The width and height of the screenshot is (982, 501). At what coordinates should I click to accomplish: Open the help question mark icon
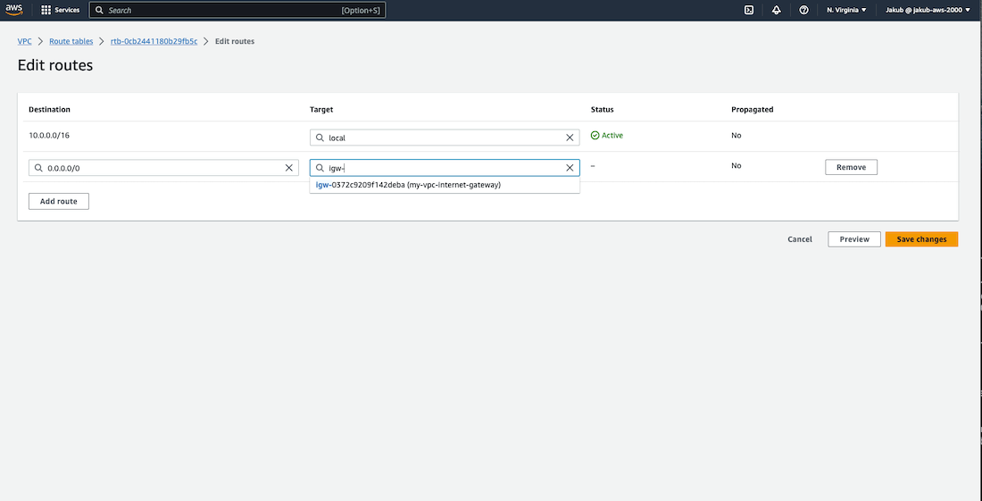[x=804, y=10]
